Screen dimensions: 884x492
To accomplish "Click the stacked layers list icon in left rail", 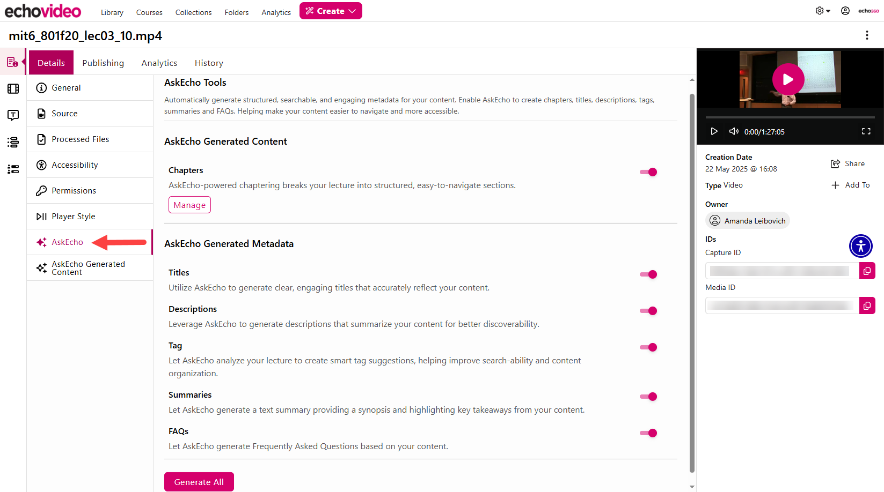I will (x=13, y=142).
